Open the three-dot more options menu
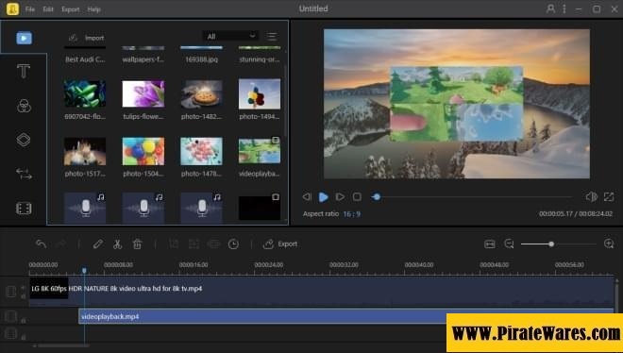Screen dimensions: 623x353 click(x=564, y=8)
